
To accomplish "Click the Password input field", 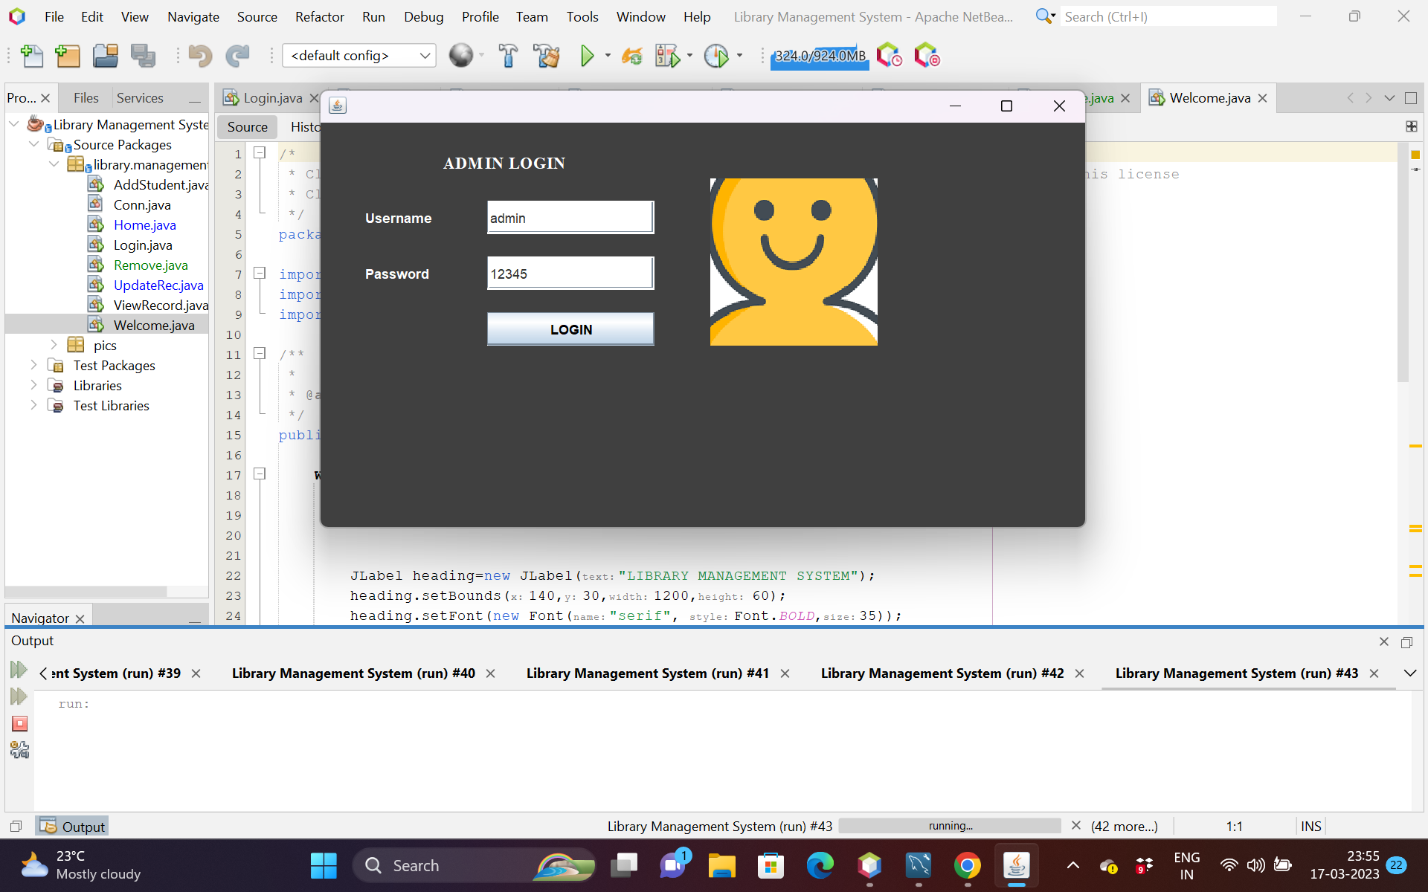I will tap(570, 274).
